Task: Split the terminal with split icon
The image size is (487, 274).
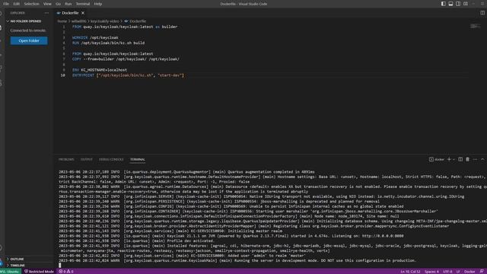Action: click(x=460, y=159)
